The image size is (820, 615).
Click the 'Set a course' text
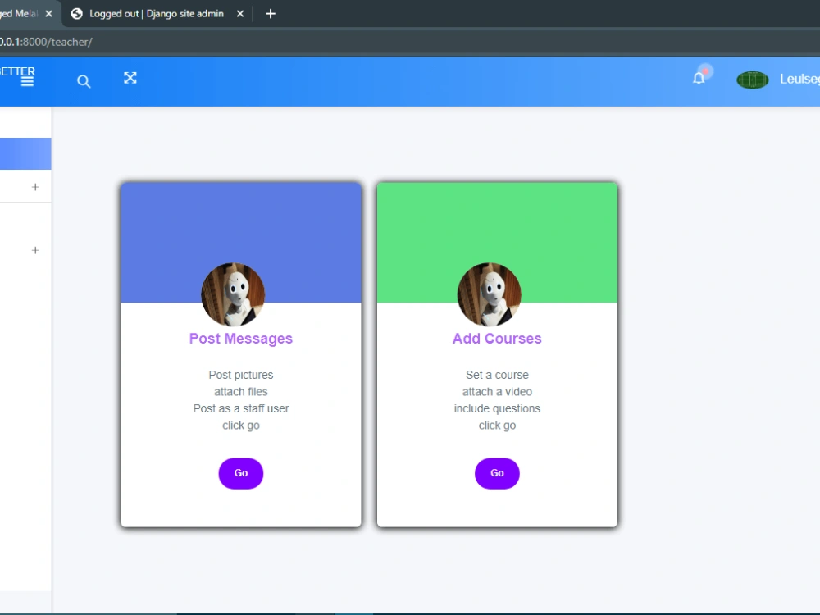pos(497,375)
